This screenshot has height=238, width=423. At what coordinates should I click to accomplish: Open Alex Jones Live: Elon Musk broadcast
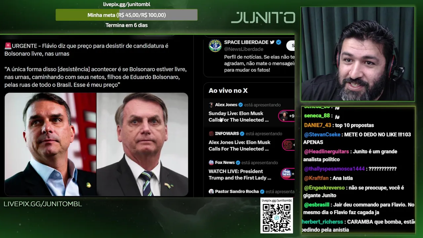[x=239, y=145]
